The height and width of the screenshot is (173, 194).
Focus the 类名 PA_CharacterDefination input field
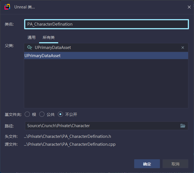[107, 24]
